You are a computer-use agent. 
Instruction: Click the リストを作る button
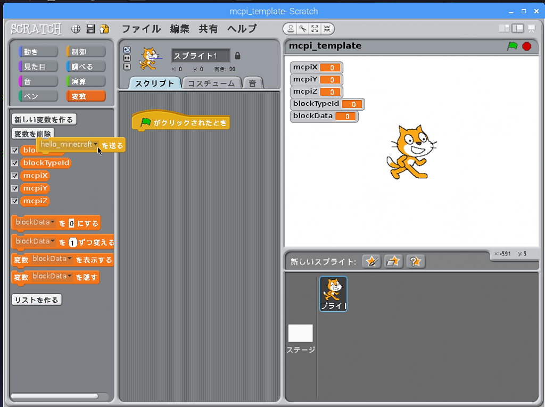tap(36, 300)
